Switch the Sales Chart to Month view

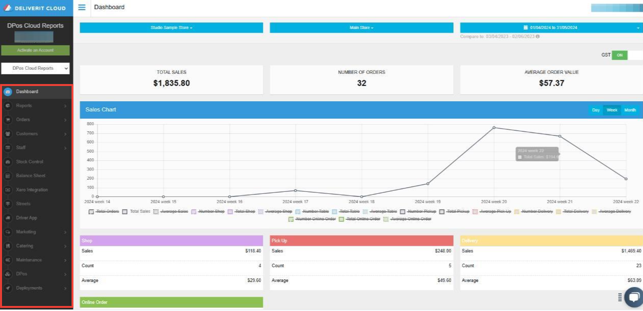[630, 110]
